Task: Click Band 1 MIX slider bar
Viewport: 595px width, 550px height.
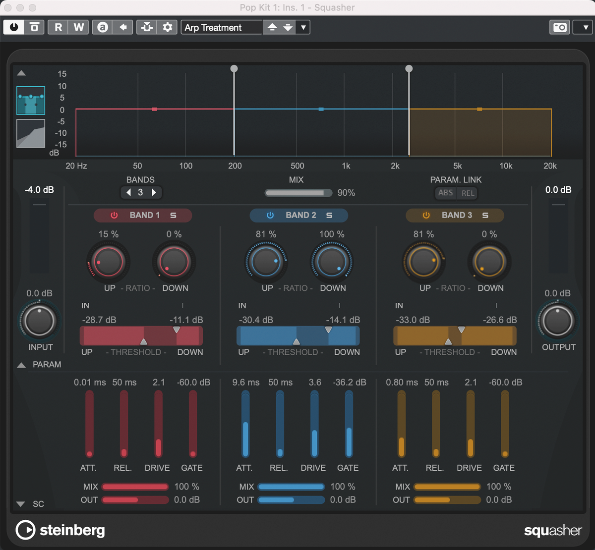Action: 135,487
